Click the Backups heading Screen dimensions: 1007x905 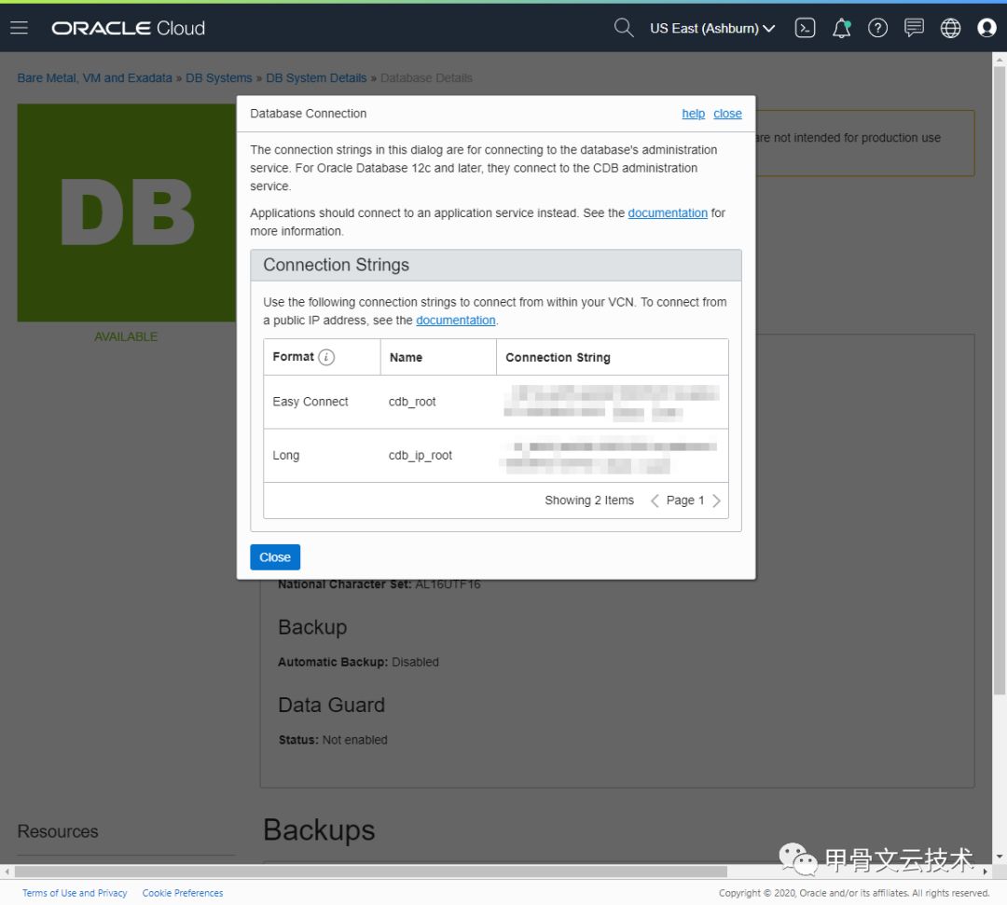[319, 830]
